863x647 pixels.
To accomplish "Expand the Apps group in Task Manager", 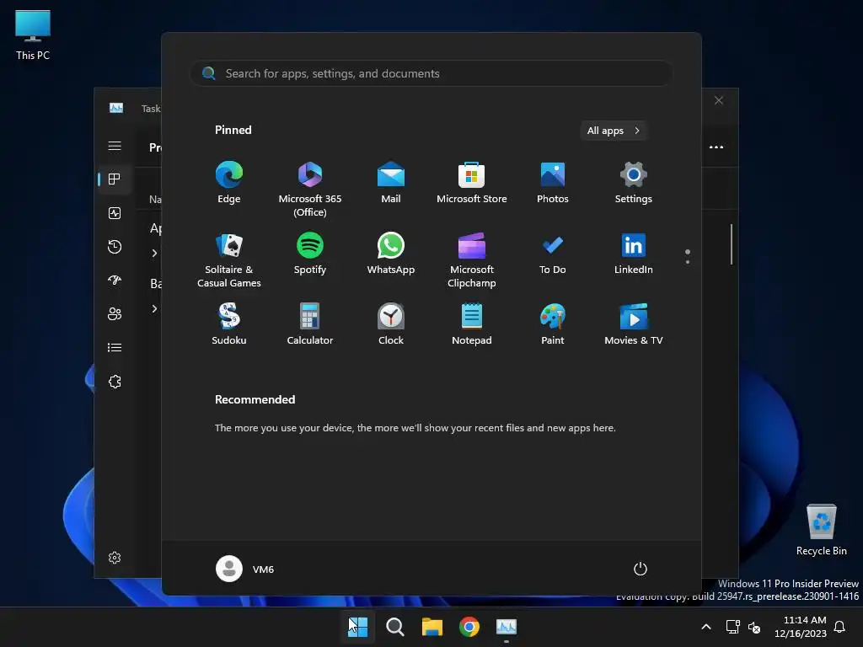I will 155,253.
